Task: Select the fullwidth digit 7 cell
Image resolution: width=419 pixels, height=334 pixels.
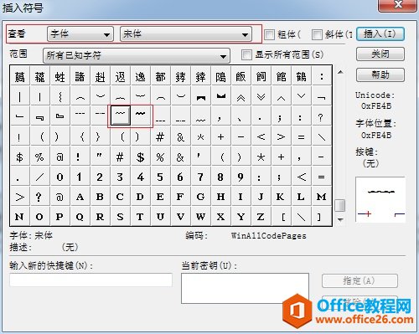Action: click(201, 176)
